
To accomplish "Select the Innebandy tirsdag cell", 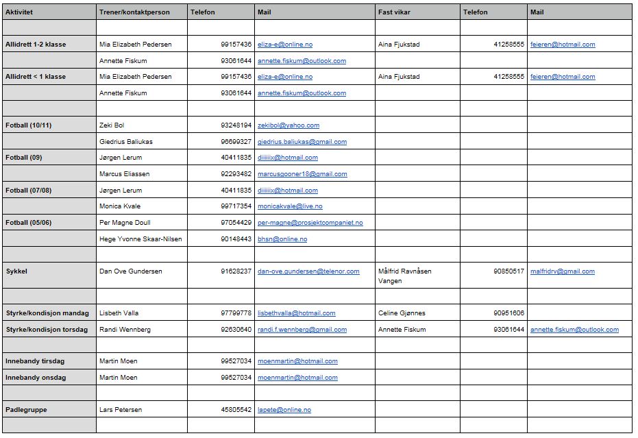I will click(49, 361).
